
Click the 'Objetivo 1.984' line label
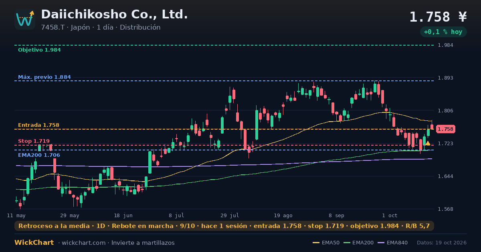[39, 50]
